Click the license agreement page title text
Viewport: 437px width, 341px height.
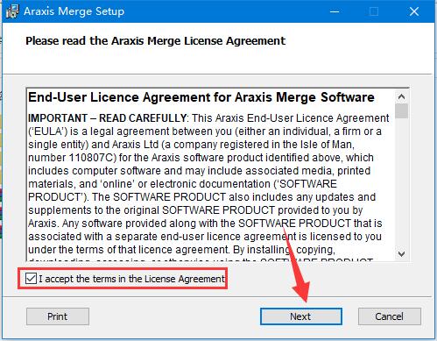(x=155, y=41)
